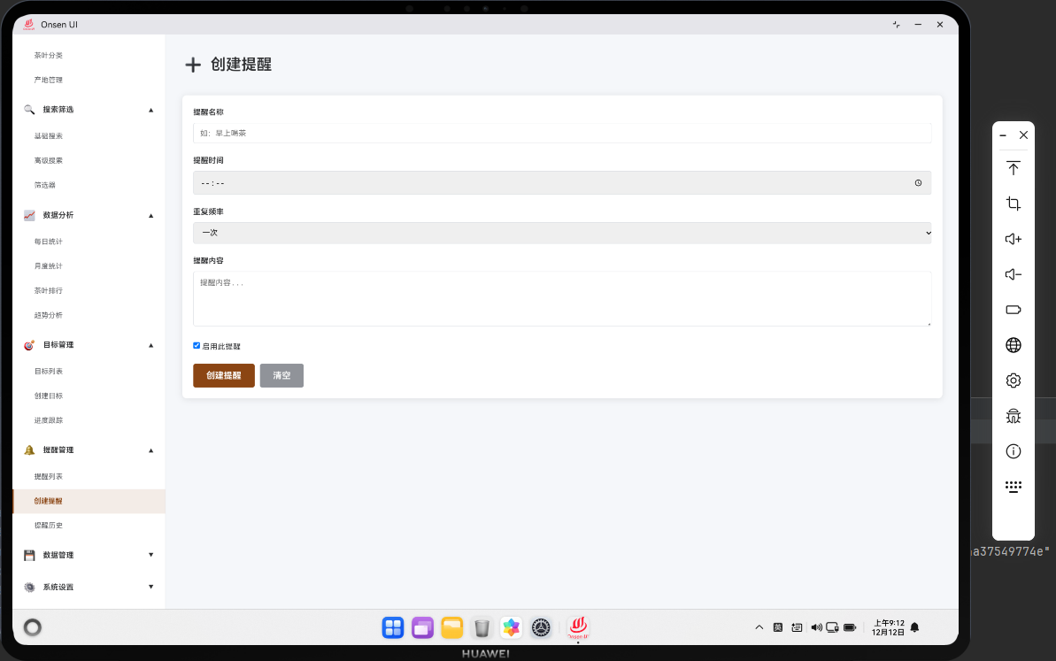Click the save-disk icon next to 数据管理
The image size is (1056, 661).
tap(29, 555)
